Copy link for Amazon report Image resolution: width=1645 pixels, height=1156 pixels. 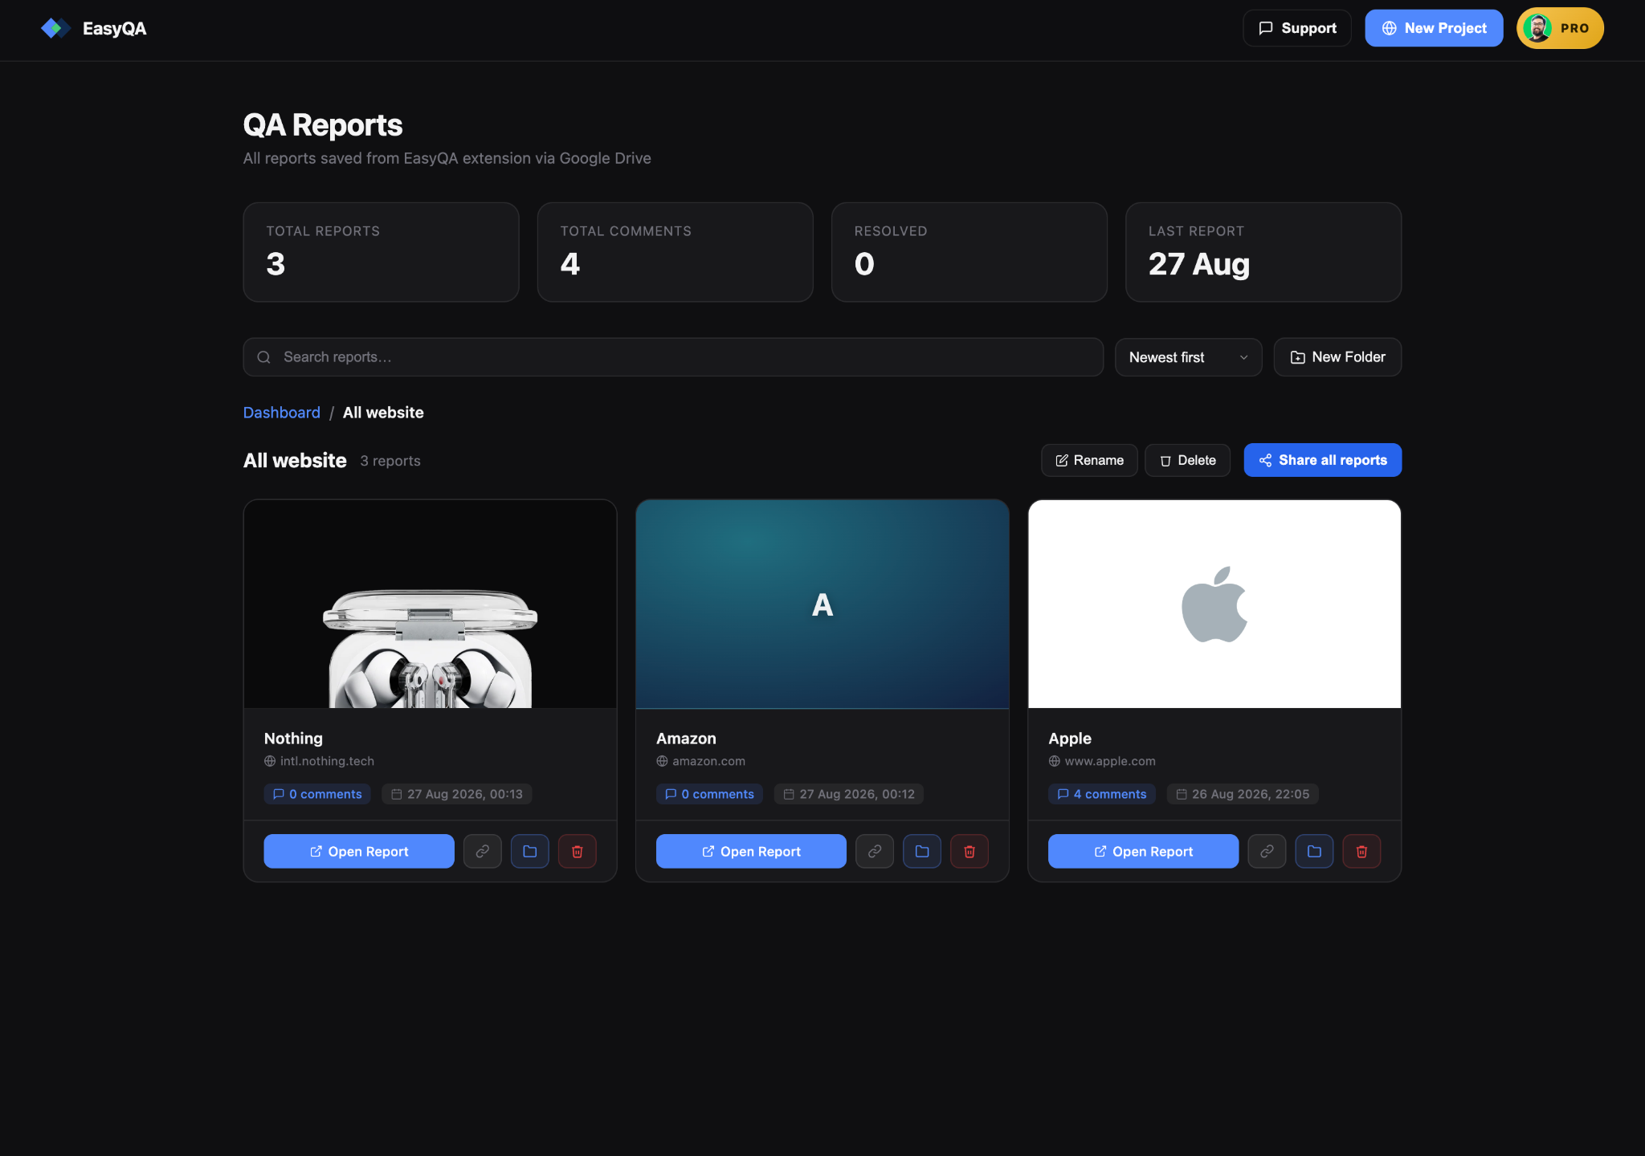coord(875,851)
